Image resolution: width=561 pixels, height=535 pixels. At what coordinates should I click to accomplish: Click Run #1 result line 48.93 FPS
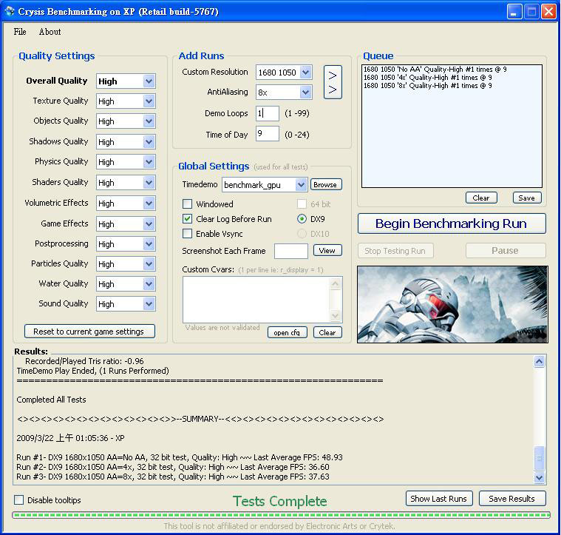click(180, 457)
